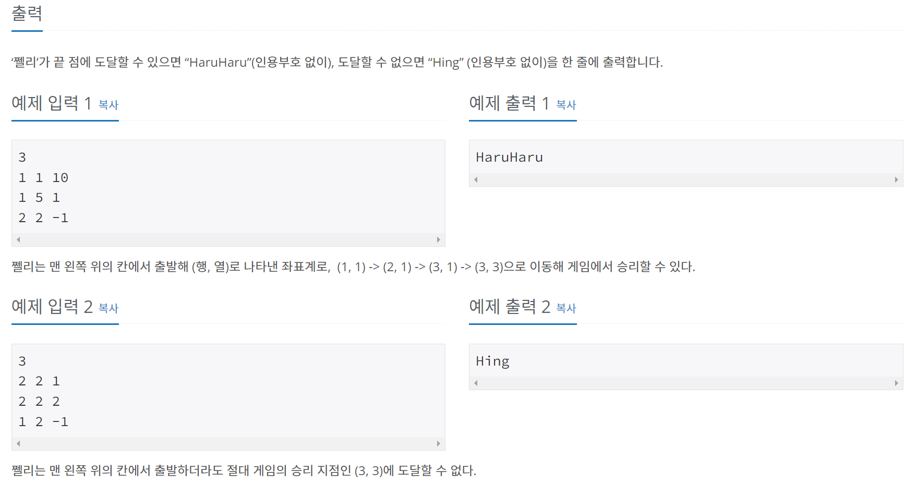Click 복사 next to 예제 출력 2

566,308
